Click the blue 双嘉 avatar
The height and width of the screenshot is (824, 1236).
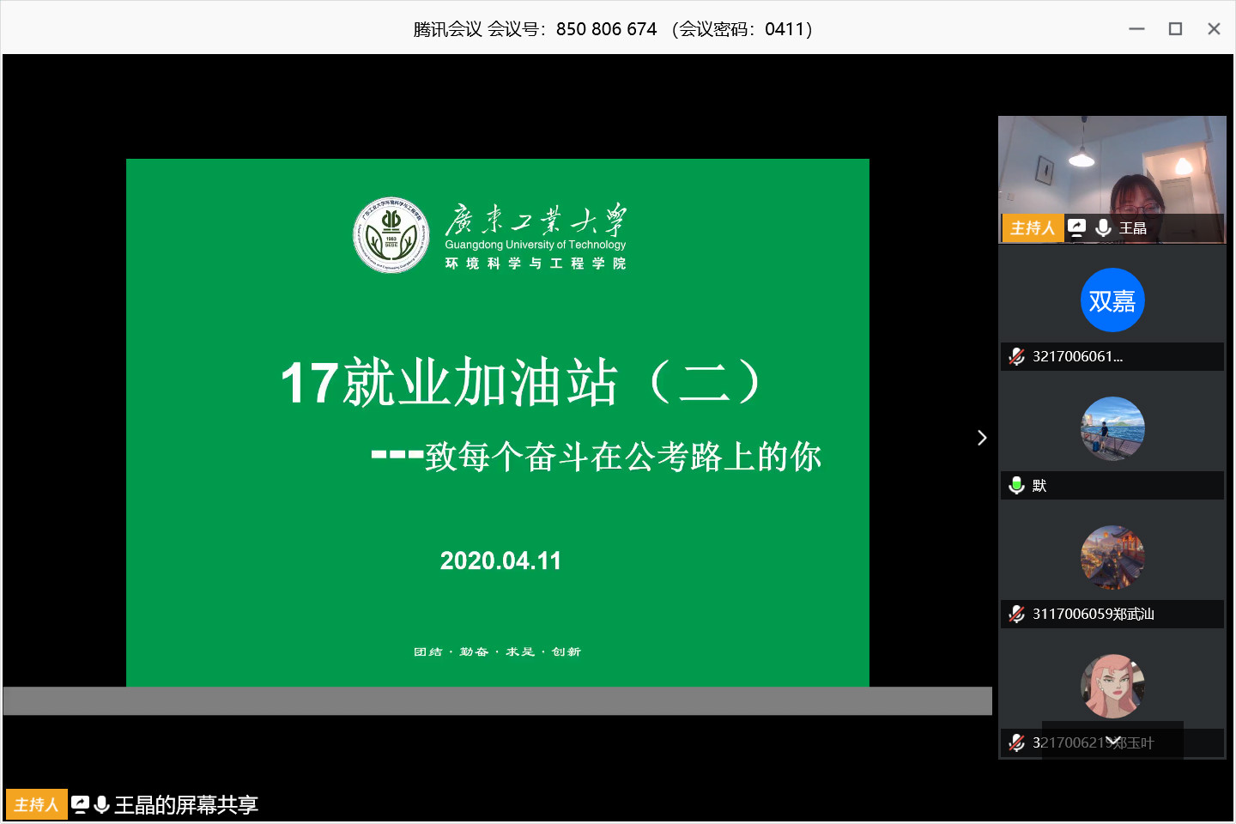point(1112,300)
